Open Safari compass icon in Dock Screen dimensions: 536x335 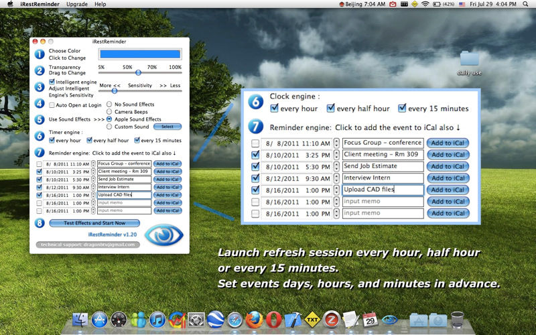[x=235, y=320]
